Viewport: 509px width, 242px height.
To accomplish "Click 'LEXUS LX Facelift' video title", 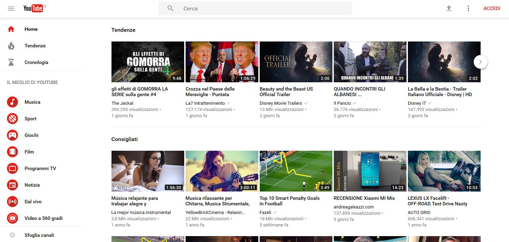I will (x=438, y=201).
